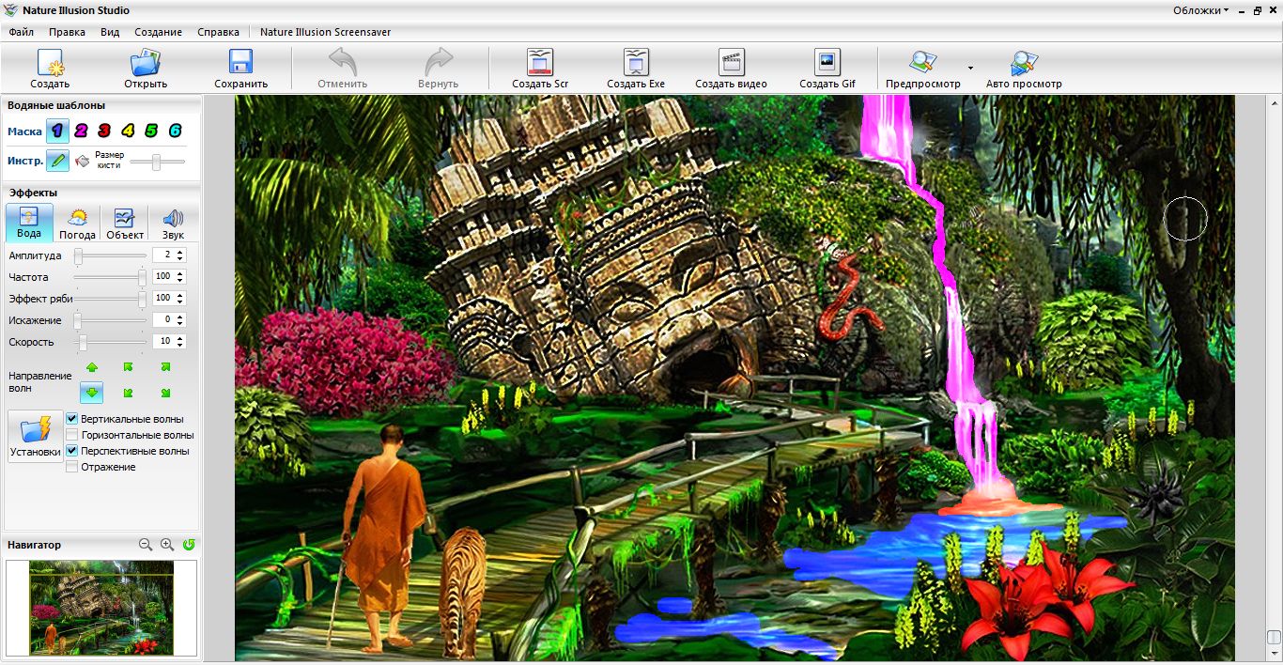Select water mask number 6

click(x=175, y=131)
